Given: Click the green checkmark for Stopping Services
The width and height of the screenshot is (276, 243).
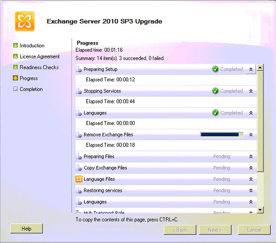Looking at the screenshot, I should click(215, 91).
